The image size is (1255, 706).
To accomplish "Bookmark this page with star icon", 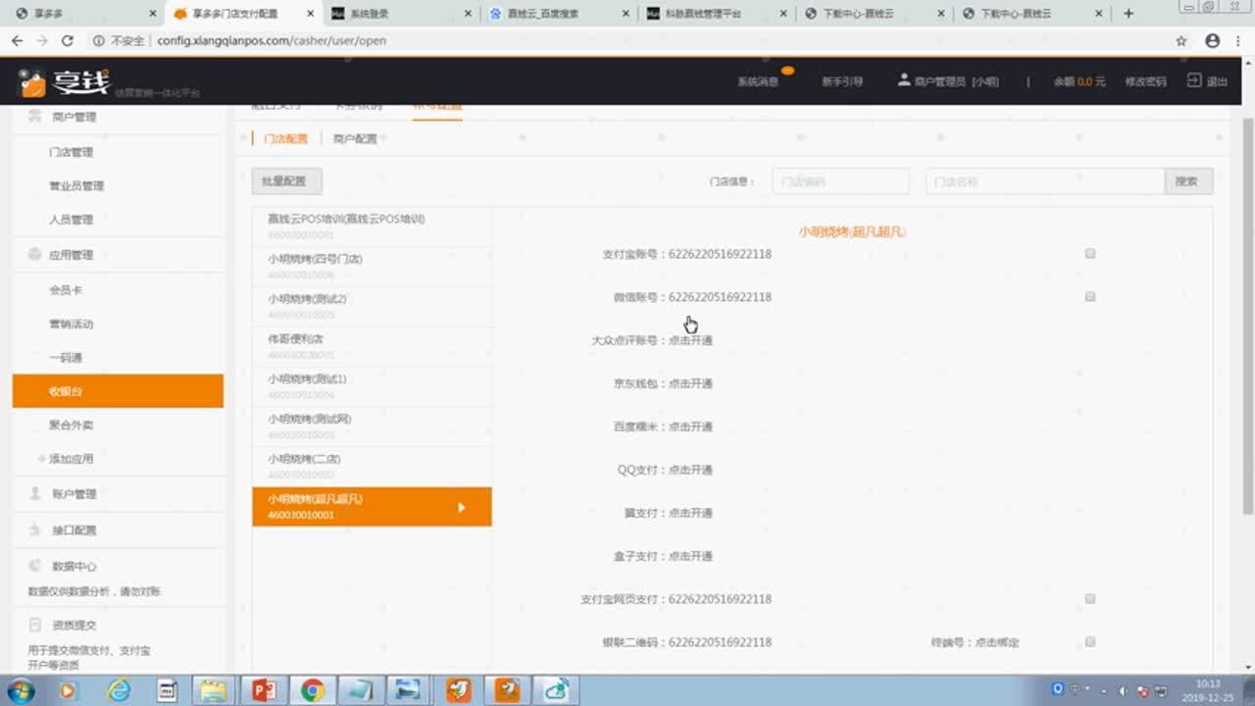I will (1181, 41).
